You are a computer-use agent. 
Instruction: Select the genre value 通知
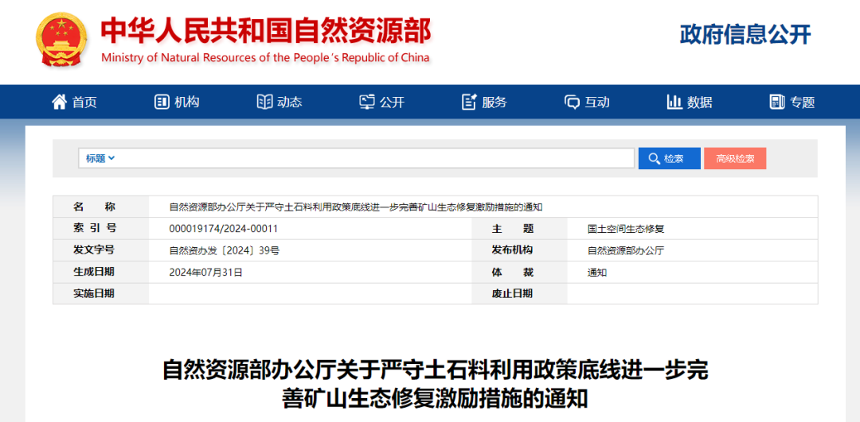point(596,272)
